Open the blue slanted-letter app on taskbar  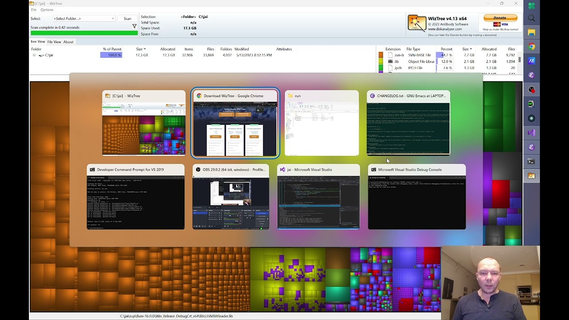531,61
